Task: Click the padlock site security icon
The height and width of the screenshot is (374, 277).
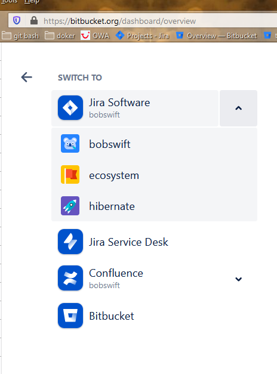Action: coord(34,20)
